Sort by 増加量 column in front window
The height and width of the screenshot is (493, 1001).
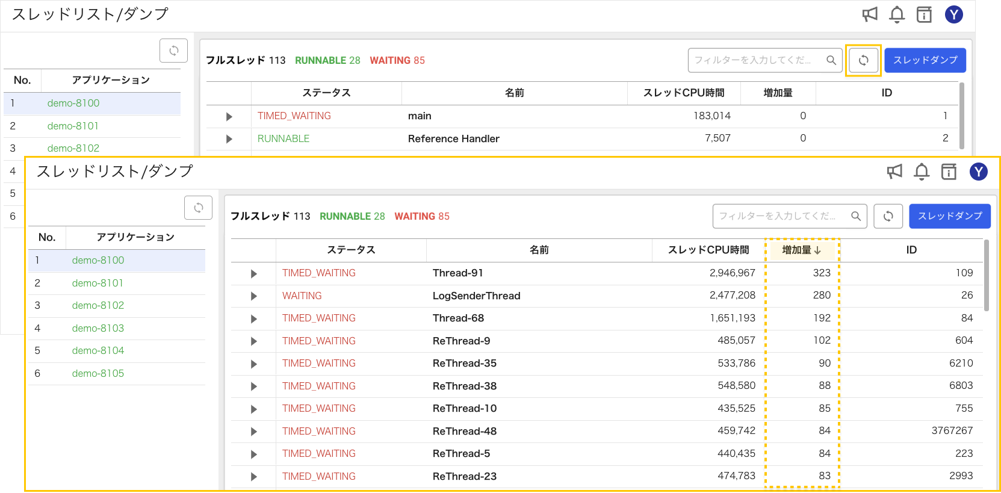(801, 250)
